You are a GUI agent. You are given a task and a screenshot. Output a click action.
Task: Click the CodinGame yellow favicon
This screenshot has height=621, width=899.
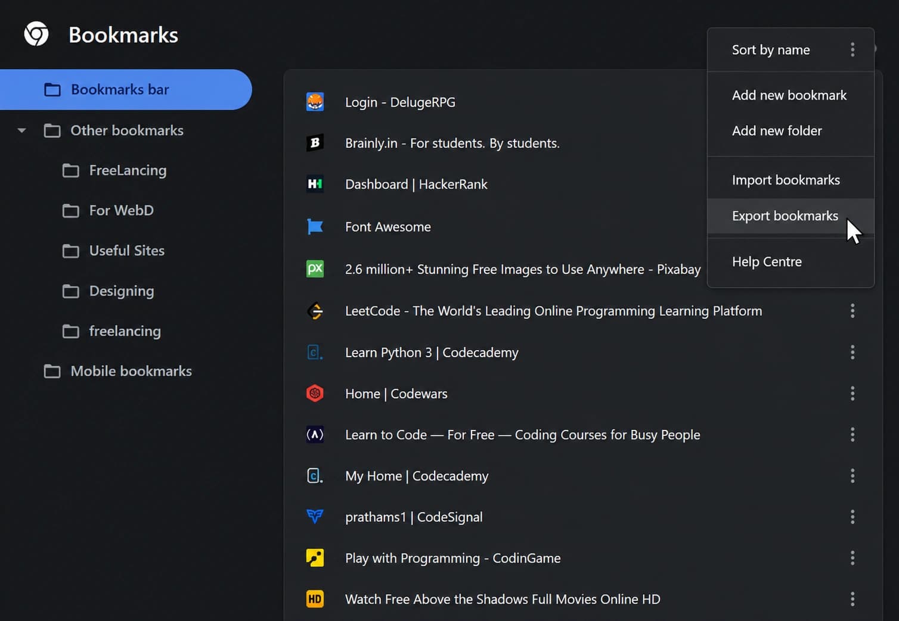pyautogui.click(x=315, y=558)
